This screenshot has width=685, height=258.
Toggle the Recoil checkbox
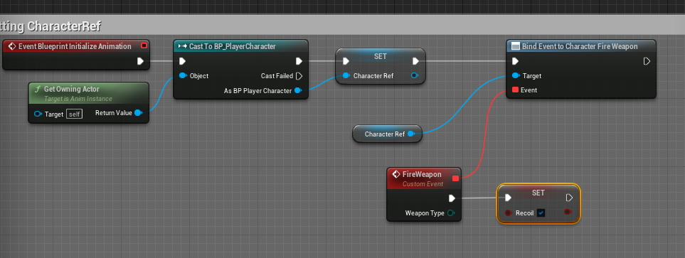(541, 213)
